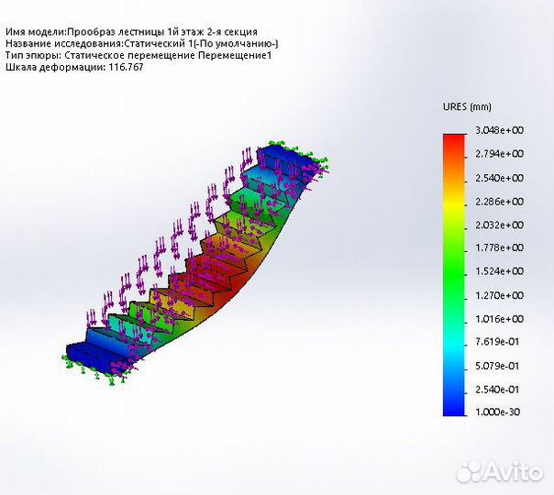Click the legend value 1.524e+00
The height and width of the screenshot is (495, 554).
pyautogui.click(x=498, y=271)
